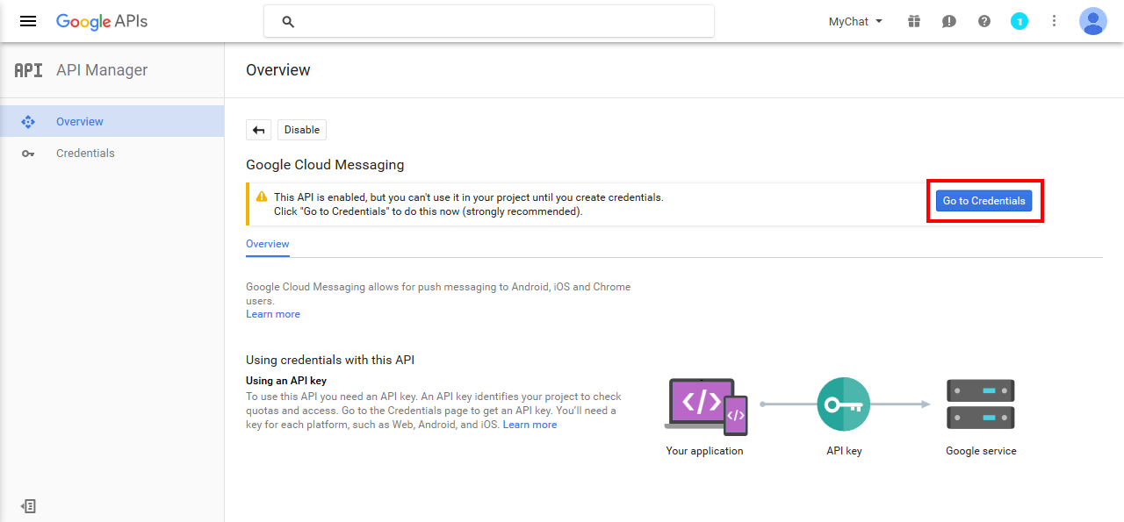Open the search bar magnifier
The width and height of the screenshot is (1124, 522).
(288, 20)
